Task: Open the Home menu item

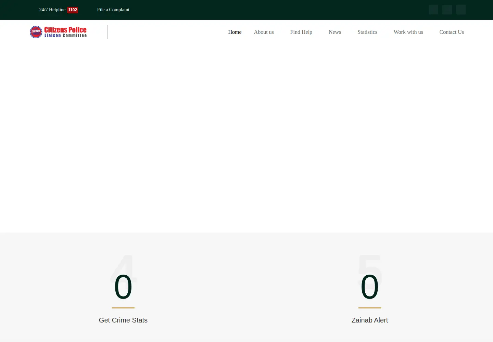Action: (235, 32)
